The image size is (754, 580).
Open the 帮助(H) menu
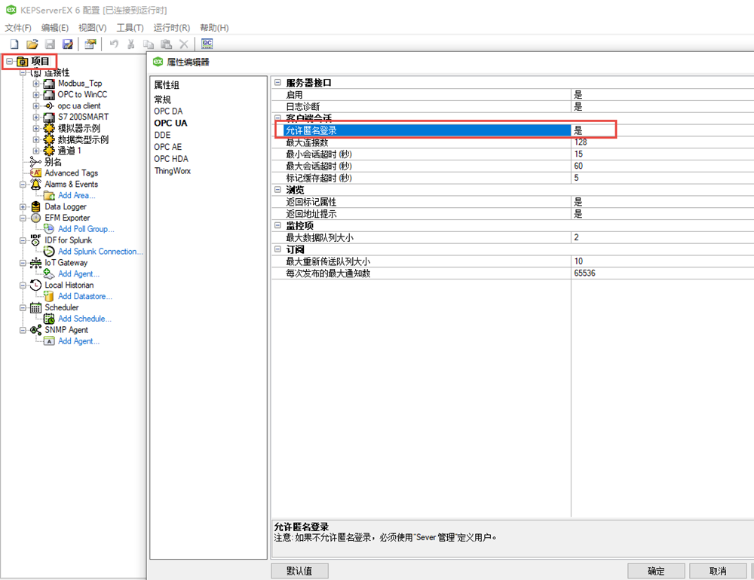[x=214, y=28]
